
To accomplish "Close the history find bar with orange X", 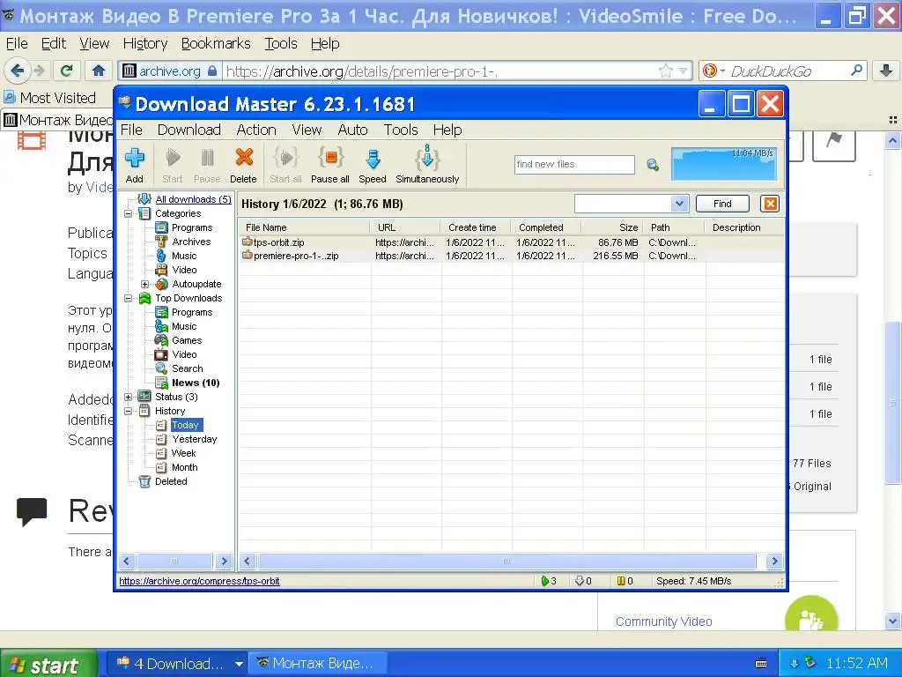I will [770, 204].
